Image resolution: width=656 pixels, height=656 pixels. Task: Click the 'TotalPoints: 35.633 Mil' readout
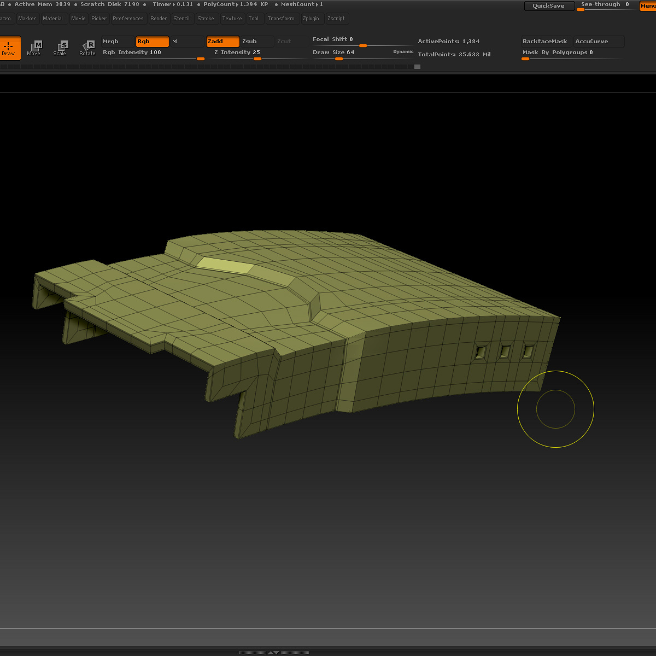454,55
